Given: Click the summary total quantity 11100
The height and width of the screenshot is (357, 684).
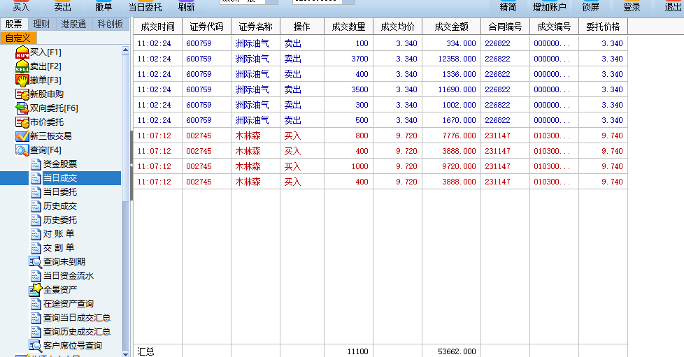Looking at the screenshot, I should click(x=357, y=351).
